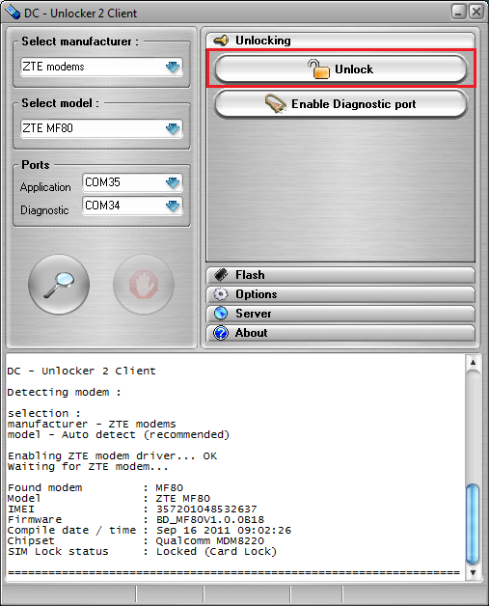The width and height of the screenshot is (489, 606).
Task: Open the ZTE modems manufacturer dropdown
Action: (x=101, y=67)
